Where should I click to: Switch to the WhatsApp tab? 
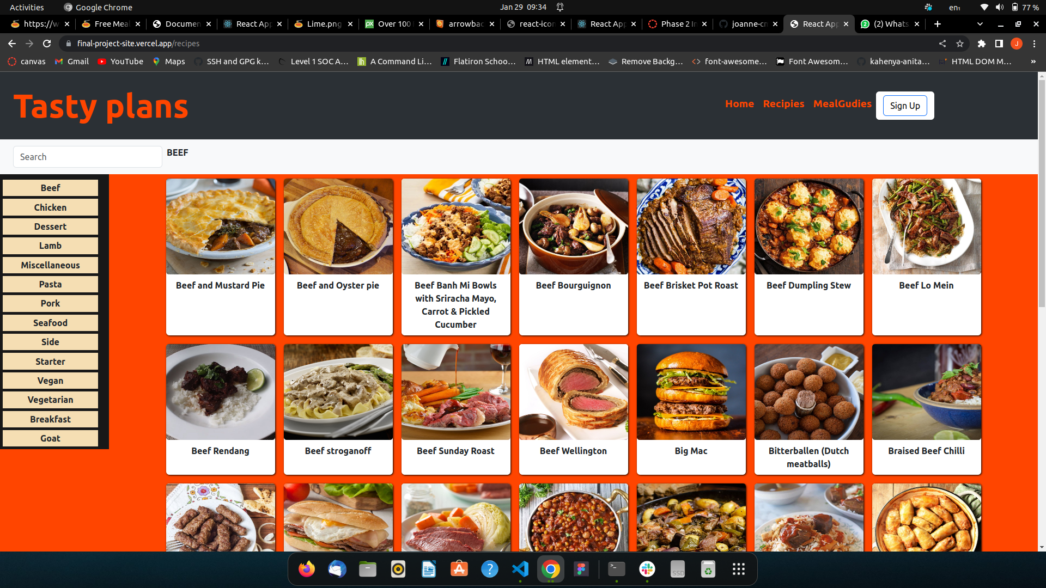[886, 24]
